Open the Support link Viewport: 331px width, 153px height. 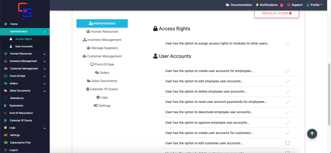click(295, 5)
